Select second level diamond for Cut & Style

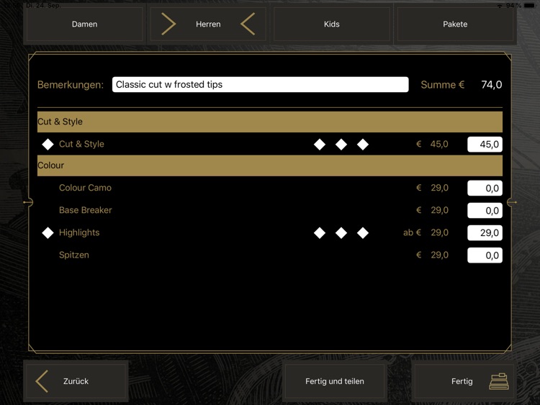tap(341, 145)
